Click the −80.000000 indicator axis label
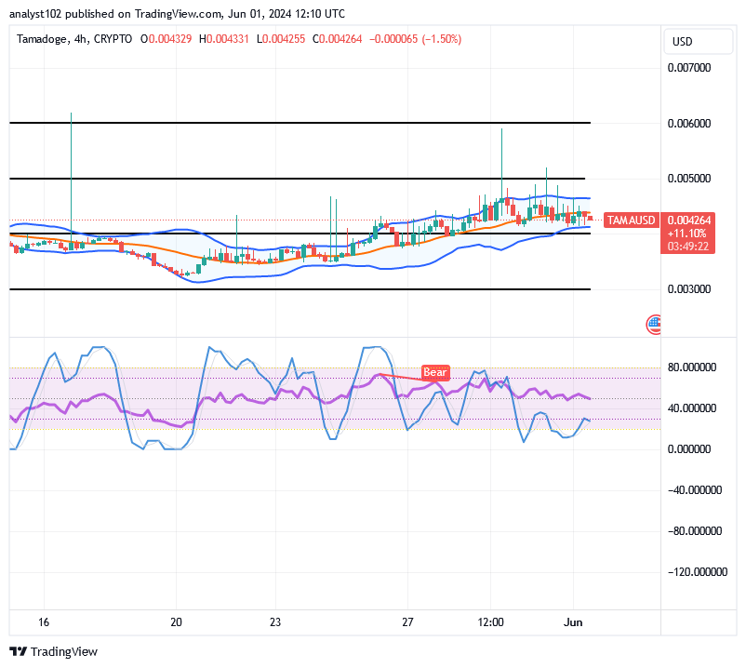The height and width of the screenshot is (668, 746). tap(695, 531)
